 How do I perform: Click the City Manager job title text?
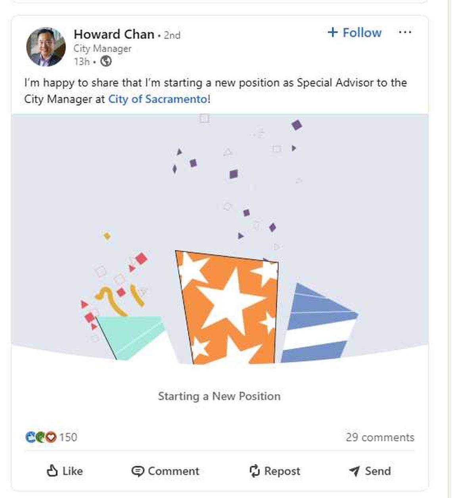(x=102, y=48)
